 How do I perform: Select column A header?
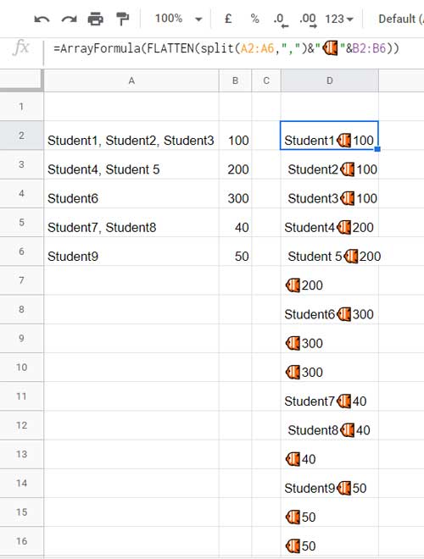(x=131, y=81)
